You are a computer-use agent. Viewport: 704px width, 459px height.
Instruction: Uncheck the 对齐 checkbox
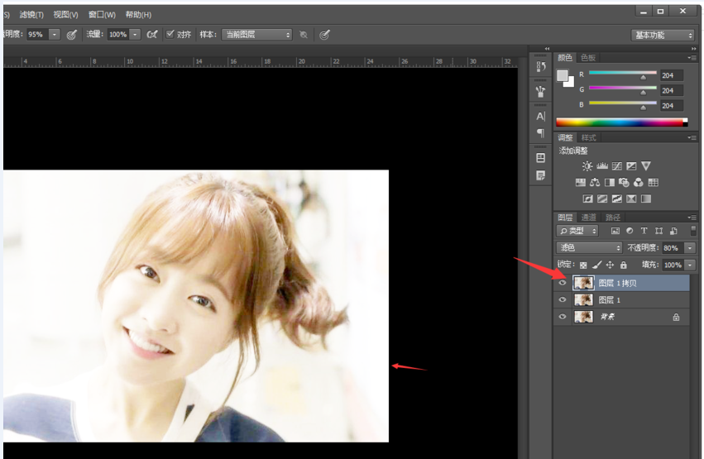point(170,34)
